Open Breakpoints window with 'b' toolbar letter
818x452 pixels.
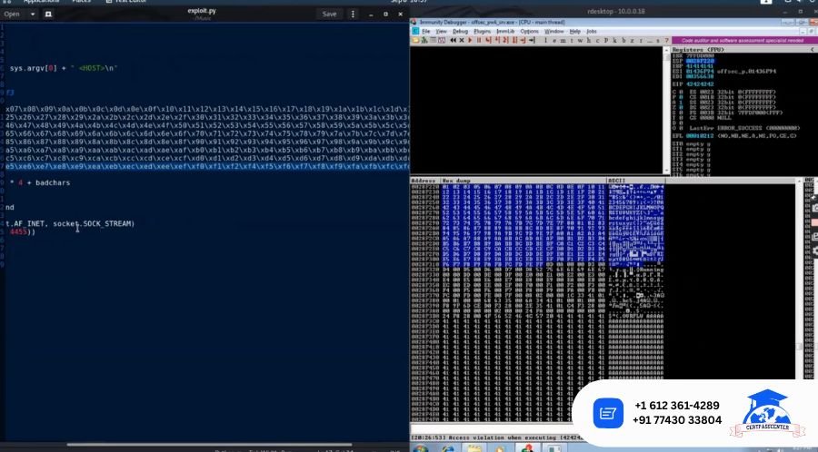point(623,41)
